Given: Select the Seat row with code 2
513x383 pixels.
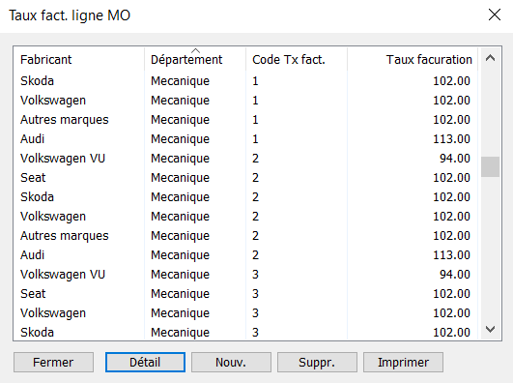Looking at the screenshot, I should click(245, 178).
